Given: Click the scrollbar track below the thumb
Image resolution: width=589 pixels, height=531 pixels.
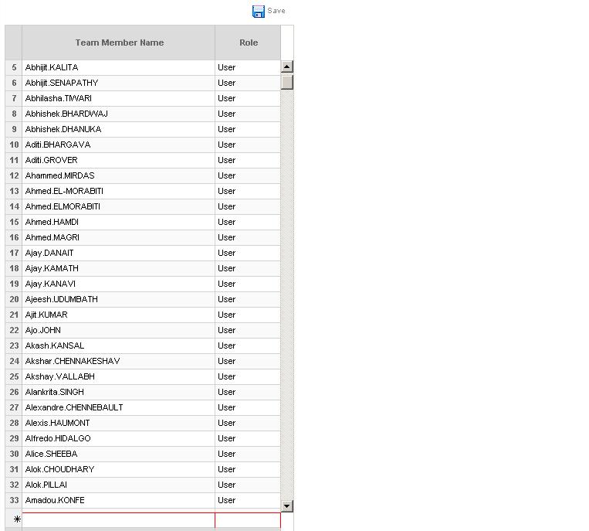Looking at the screenshot, I should 286,294.
